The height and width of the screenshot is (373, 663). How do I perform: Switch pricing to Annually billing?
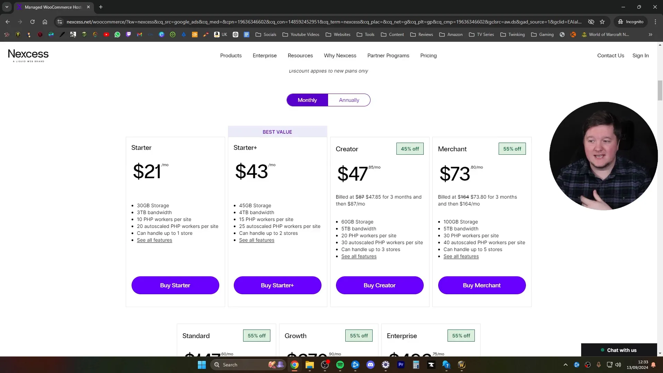349,100
